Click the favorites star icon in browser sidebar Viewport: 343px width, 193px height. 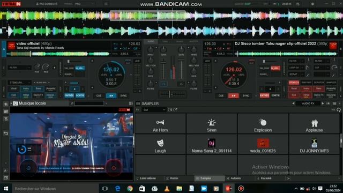pyautogui.click(x=6, y=104)
